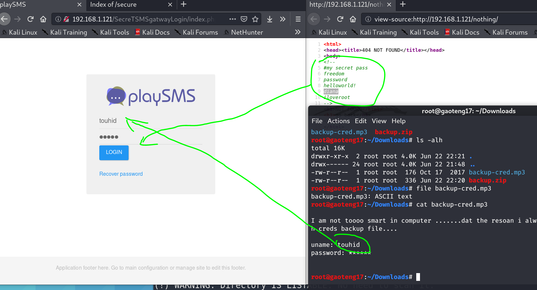Open the downloads arrow icon
This screenshot has height=290, width=537.
click(x=270, y=19)
